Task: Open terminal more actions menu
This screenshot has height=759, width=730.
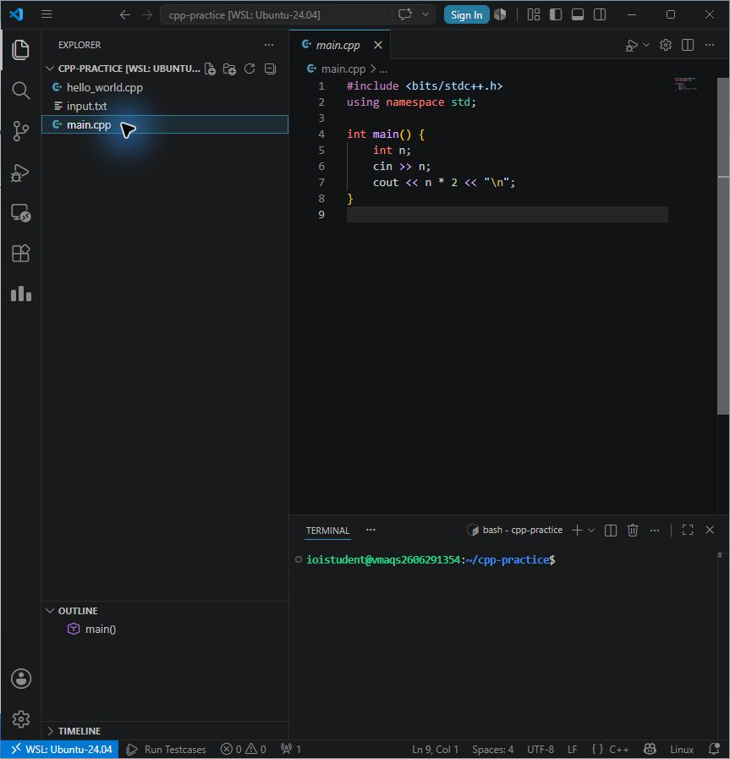Action: point(655,531)
